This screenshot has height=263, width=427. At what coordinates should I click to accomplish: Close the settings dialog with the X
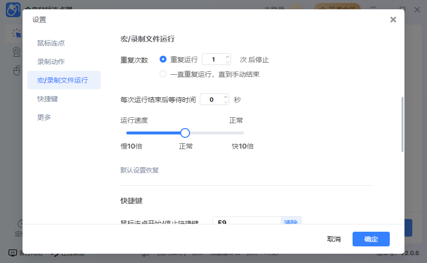[393, 20]
